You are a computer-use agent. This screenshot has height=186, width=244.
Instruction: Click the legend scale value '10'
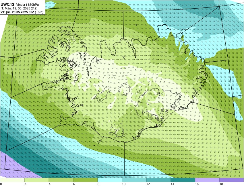coord(123,184)
